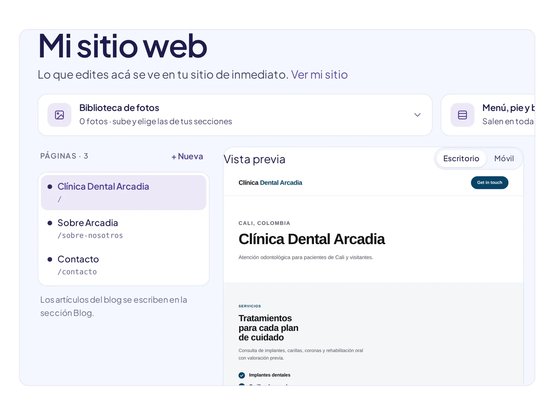Click the CALI, COLOMBIA label
The image size is (554, 415).
[x=264, y=223]
